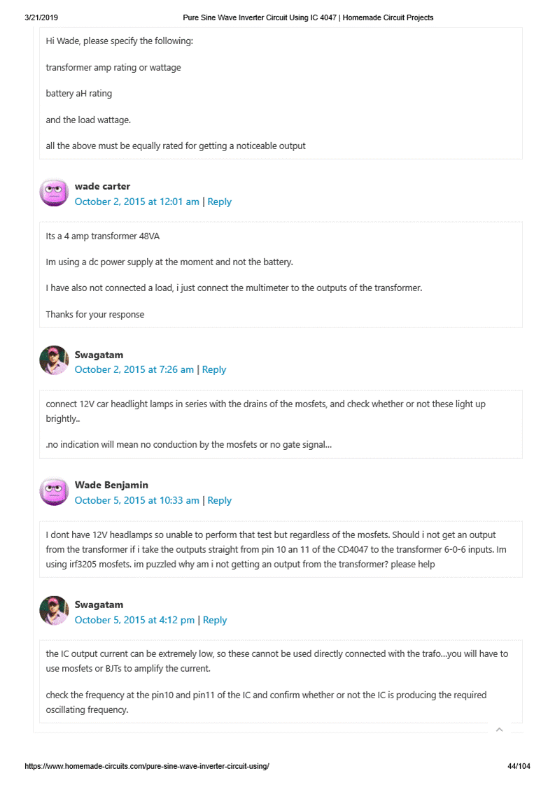Open the homemade-circuits.com URL in the footer
Screen dimensions: 555x785
pyautogui.click(x=147, y=766)
